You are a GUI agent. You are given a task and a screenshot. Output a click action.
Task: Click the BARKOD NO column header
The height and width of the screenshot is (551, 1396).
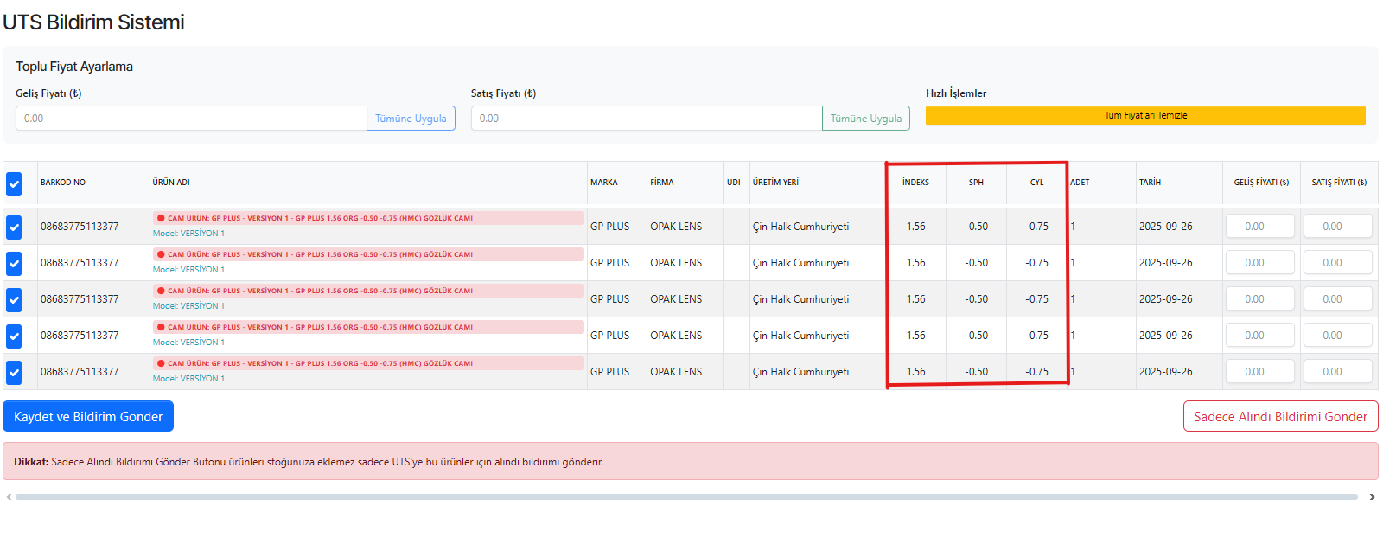click(x=63, y=183)
